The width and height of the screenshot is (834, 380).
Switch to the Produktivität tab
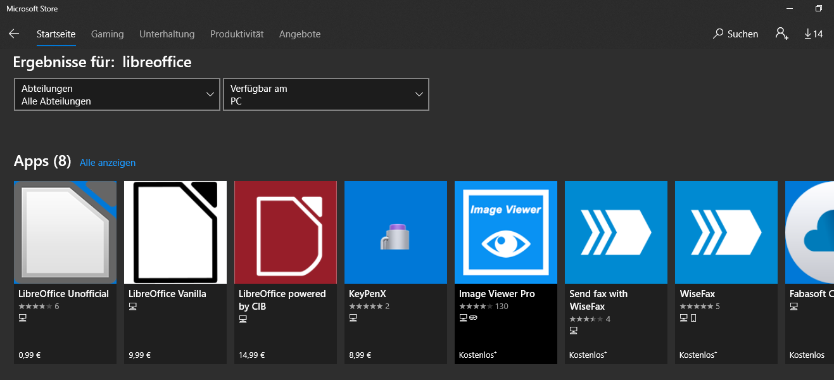(237, 34)
